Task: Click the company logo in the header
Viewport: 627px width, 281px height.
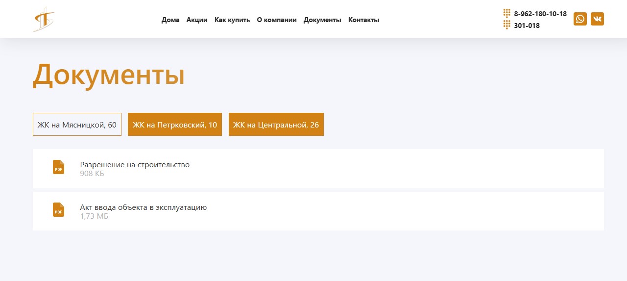Action: [44, 19]
